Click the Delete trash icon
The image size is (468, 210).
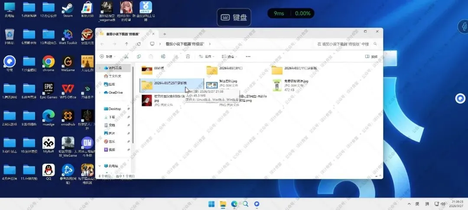[x=188, y=57]
